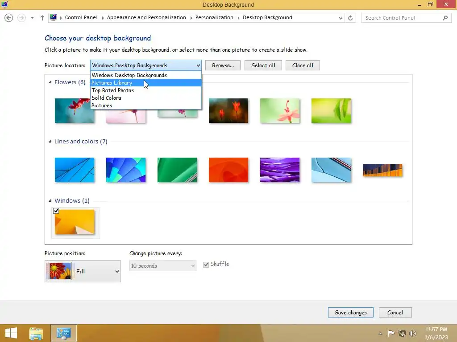Open the volume speaker icon
This screenshot has width=457, height=342.
coord(412,333)
